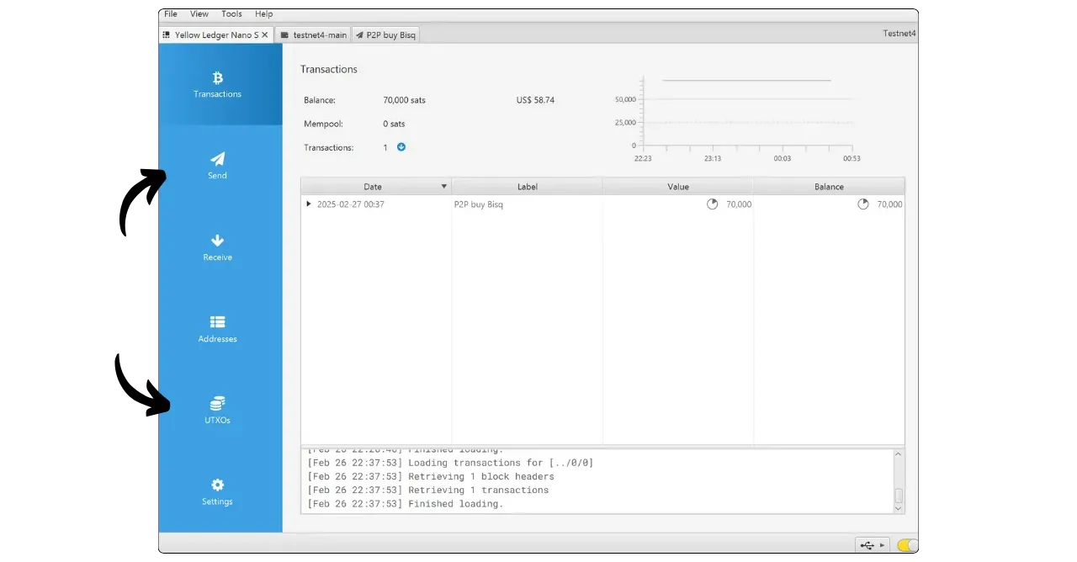
Task: Click the USB device icon in status bar
Action: (x=867, y=545)
